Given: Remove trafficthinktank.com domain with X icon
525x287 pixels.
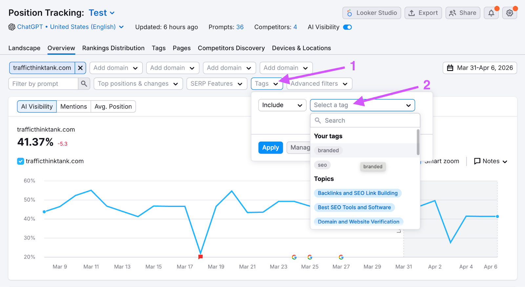Looking at the screenshot, I should pyautogui.click(x=80, y=68).
